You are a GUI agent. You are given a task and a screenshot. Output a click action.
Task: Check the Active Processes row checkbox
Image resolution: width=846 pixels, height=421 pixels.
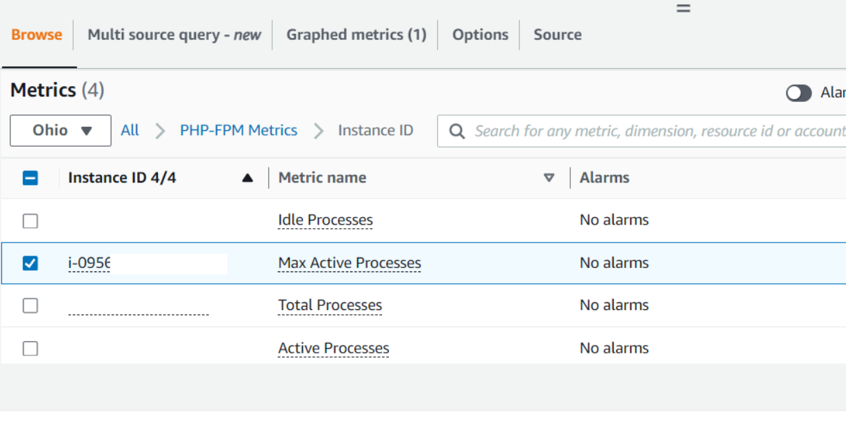30,349
